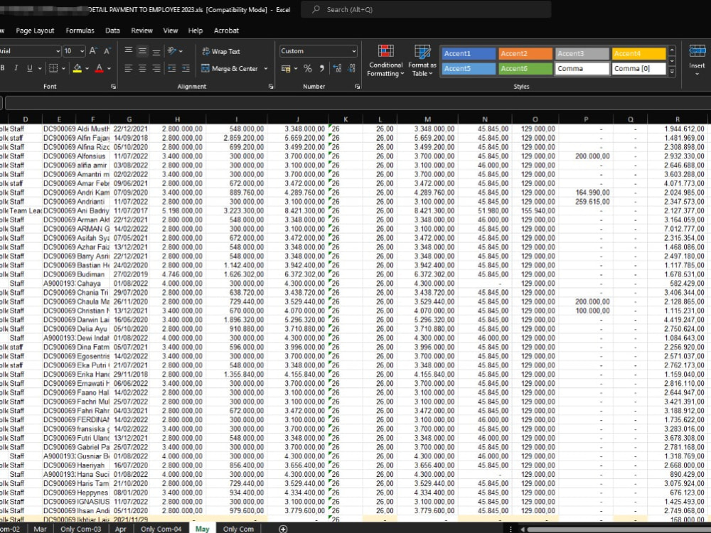Screen dimensions: 711x533
Task: Open Conditional Formatting menu
Action: point(385,60)
